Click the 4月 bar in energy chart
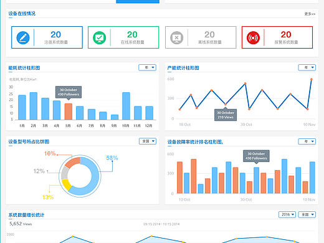The width and height of the screenshot is (324, 243). pyautogui.click(x=57, y=110)
